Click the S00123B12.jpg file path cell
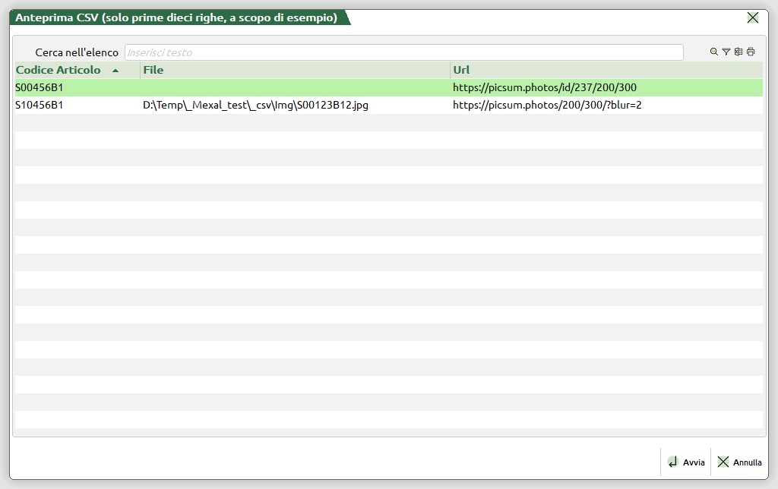 click(255, 105)
